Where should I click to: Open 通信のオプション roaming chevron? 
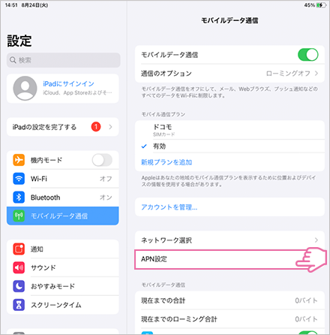(x=316, y=73)
